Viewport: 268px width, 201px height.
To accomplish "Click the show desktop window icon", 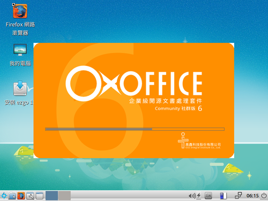I will (40, 196).
